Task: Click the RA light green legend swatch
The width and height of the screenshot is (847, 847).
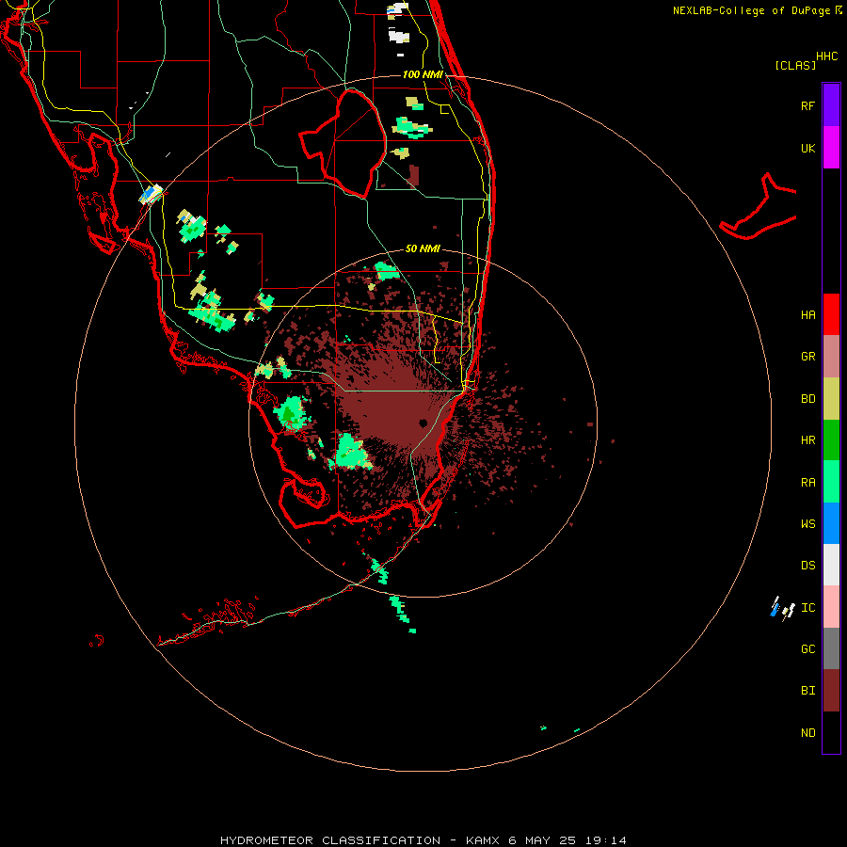Action: click(x=831, y=482)
